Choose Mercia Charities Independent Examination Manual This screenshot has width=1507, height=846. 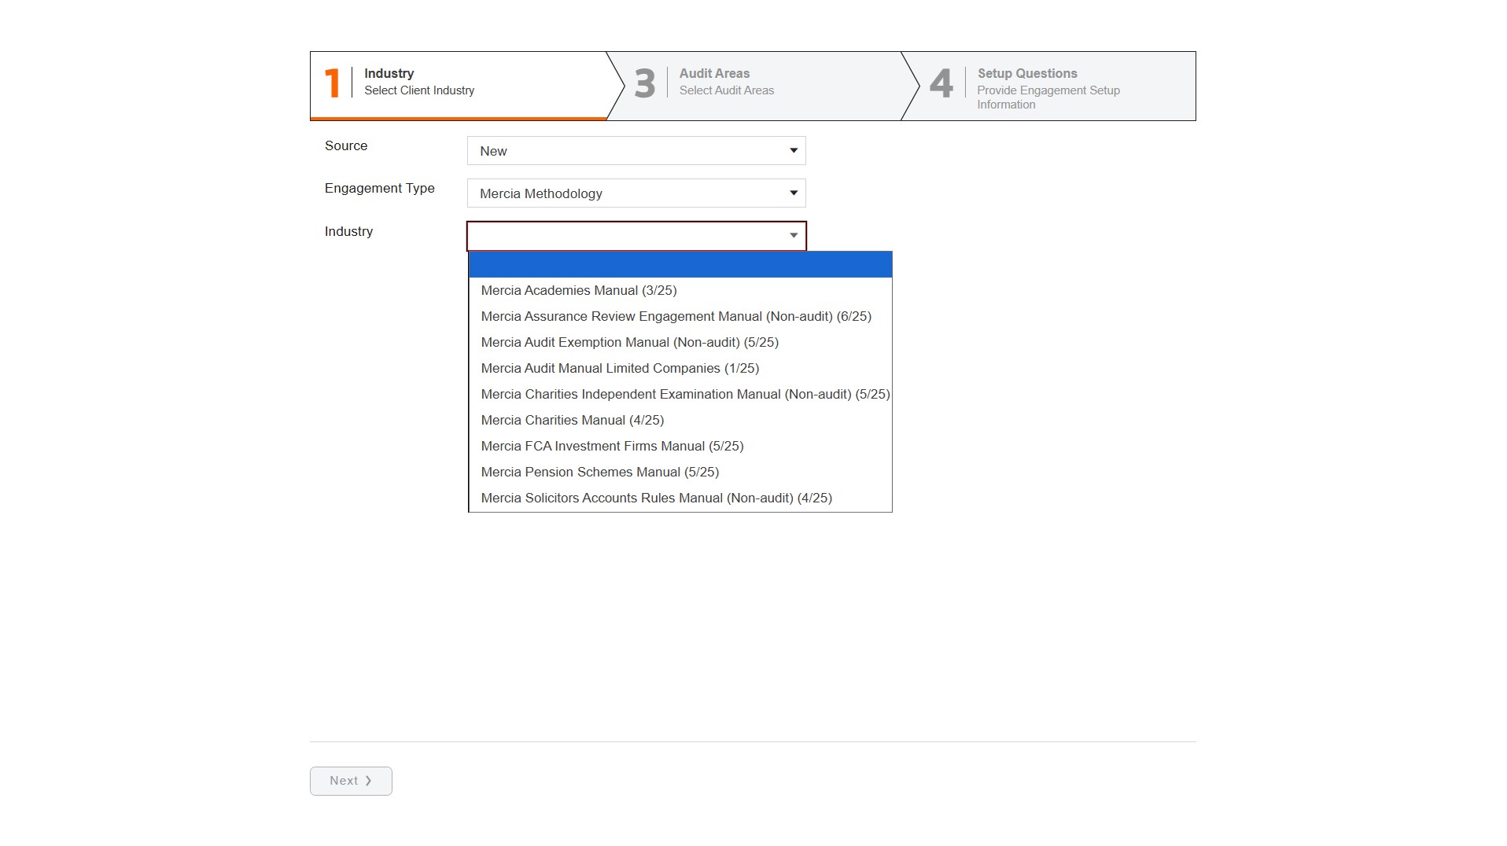pos(684,395)
